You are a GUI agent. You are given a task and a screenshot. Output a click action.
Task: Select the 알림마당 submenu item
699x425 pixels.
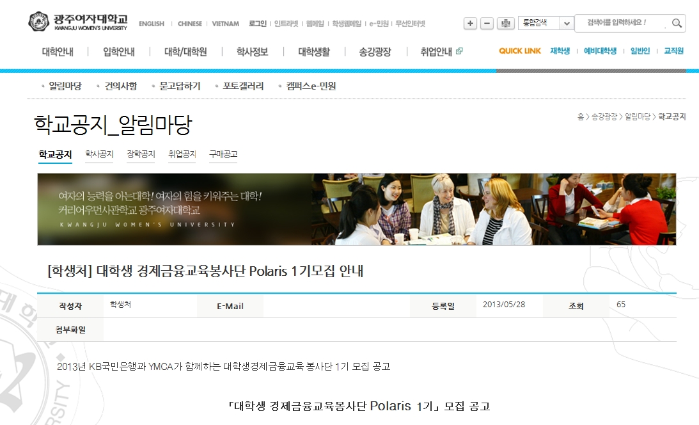[x=65, y=86]
